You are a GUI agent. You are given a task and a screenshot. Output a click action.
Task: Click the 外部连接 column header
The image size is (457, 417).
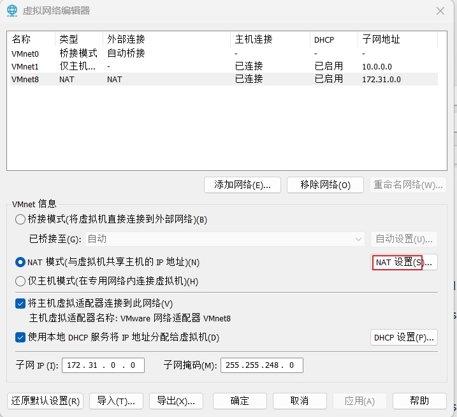[167, 39]
